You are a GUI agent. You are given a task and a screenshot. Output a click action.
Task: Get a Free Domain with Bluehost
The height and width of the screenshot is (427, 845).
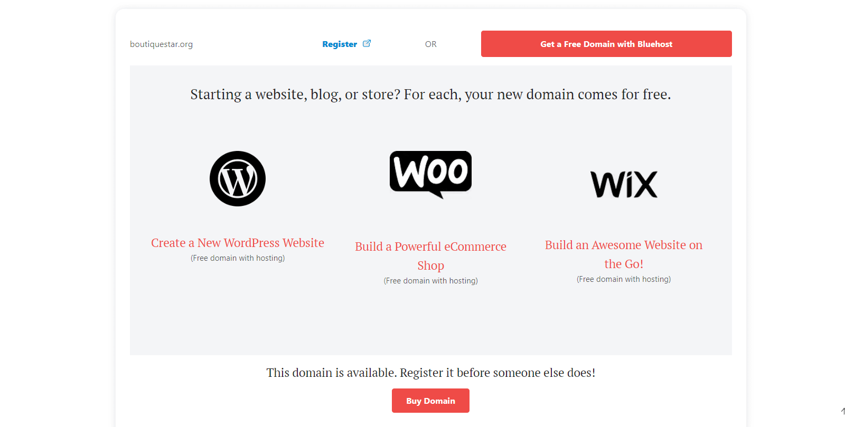tap(606, 44)
